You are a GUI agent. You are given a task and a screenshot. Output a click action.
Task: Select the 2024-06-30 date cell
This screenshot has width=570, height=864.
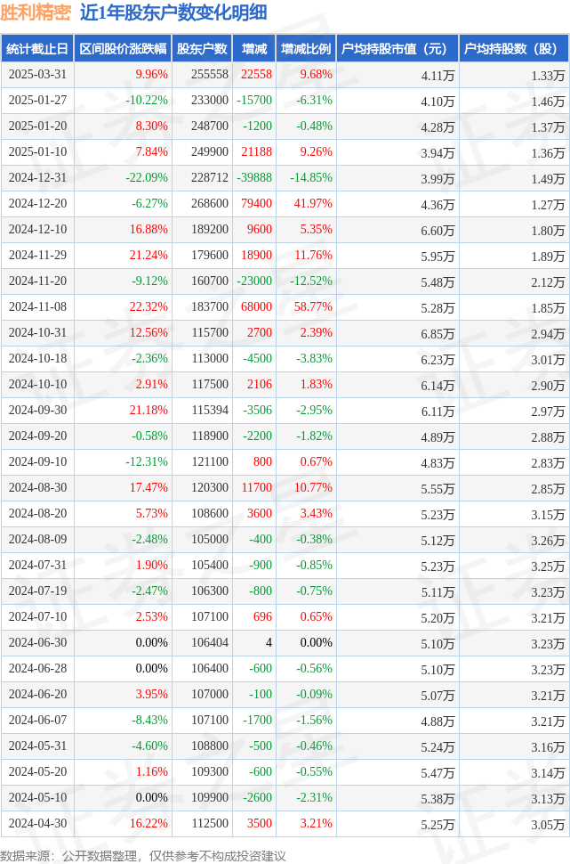tap(37, 642)
